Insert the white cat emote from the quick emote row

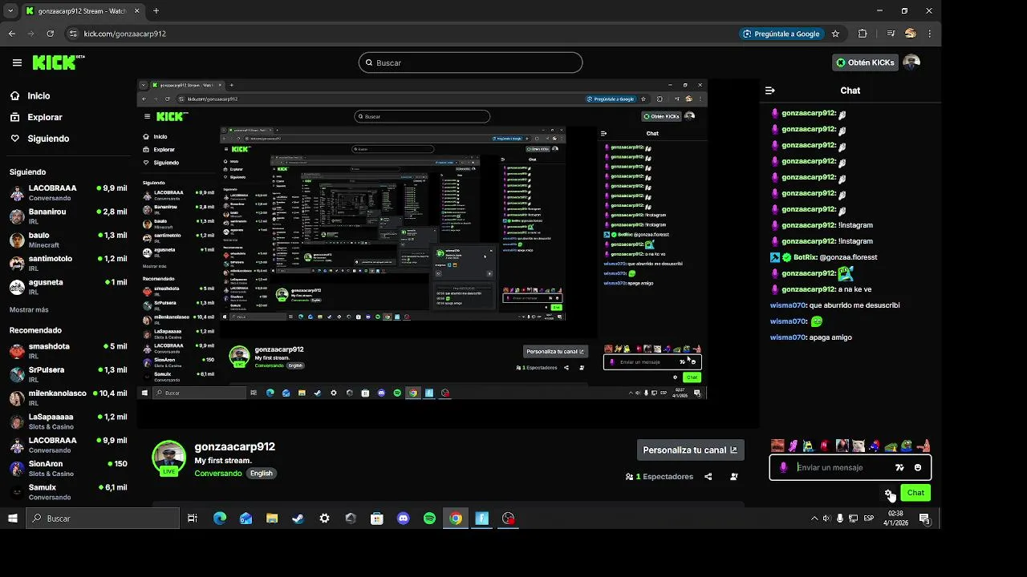click(x=859, y=446)
